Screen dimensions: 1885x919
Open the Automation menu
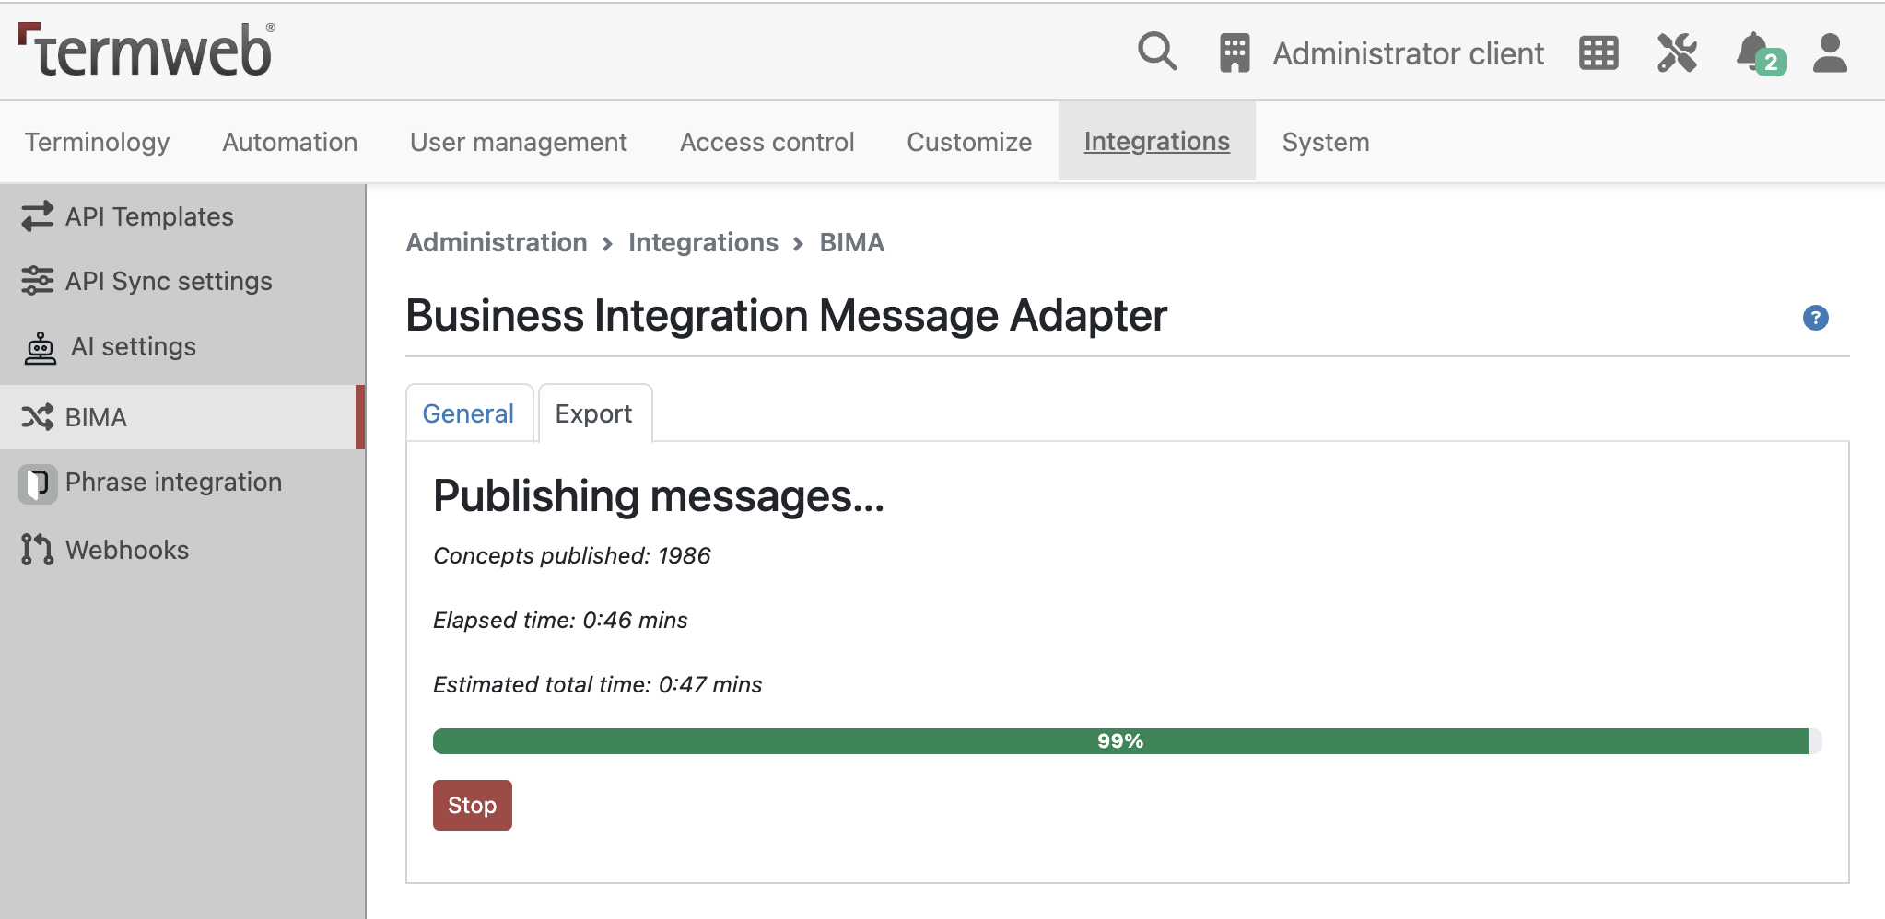[290, 142]
